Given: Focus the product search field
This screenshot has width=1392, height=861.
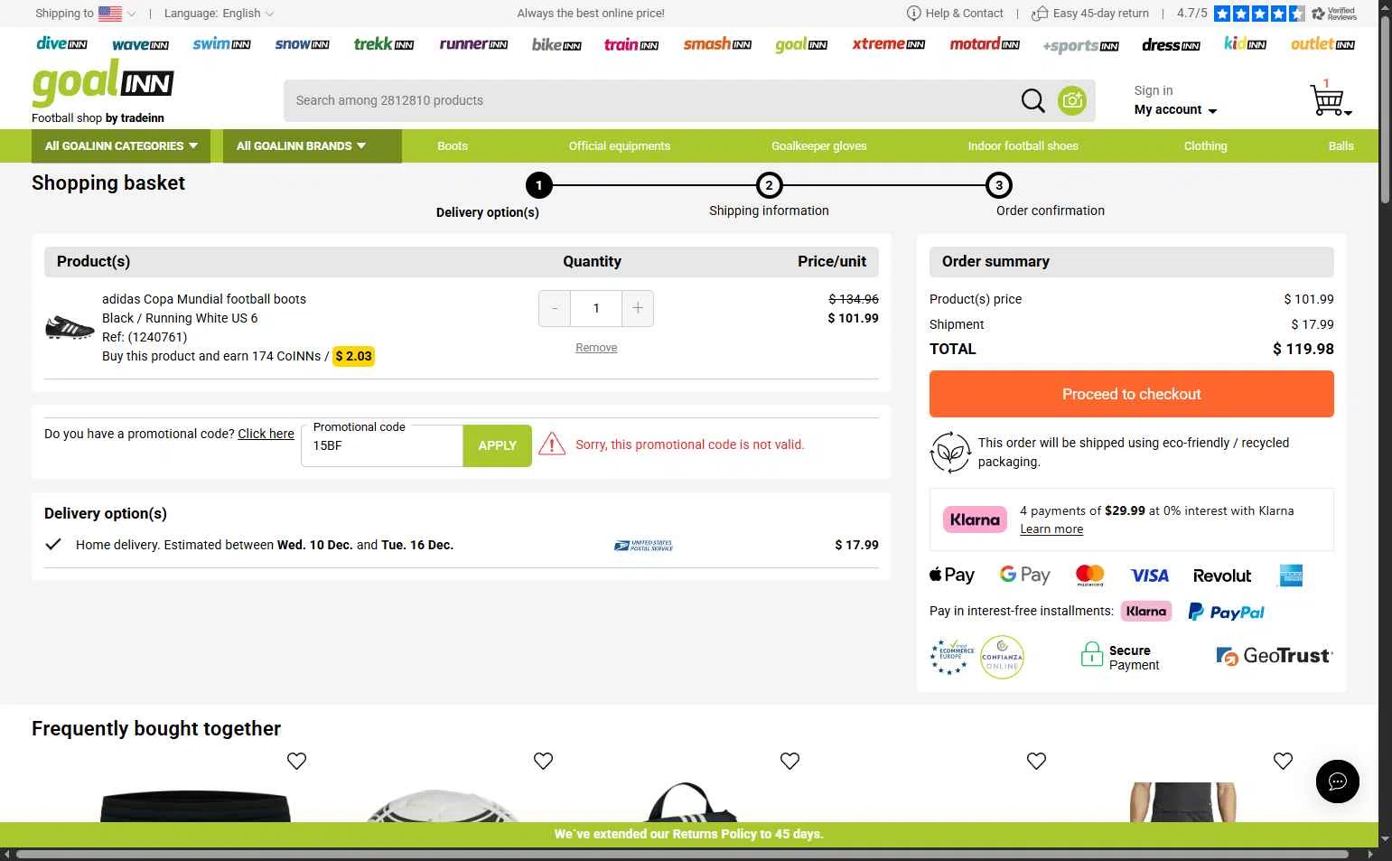Looking at the screenshot, I should click(x=650, y=100).
